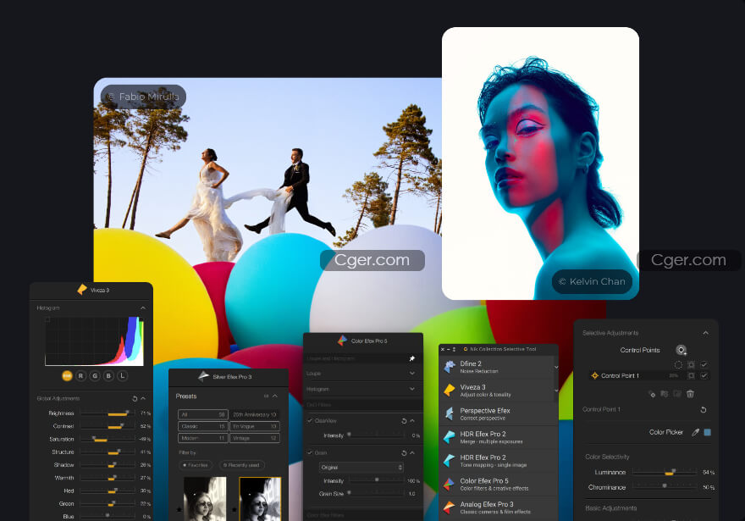
Task: Click the add Control Point icon
Action: (x=682, y=351)
